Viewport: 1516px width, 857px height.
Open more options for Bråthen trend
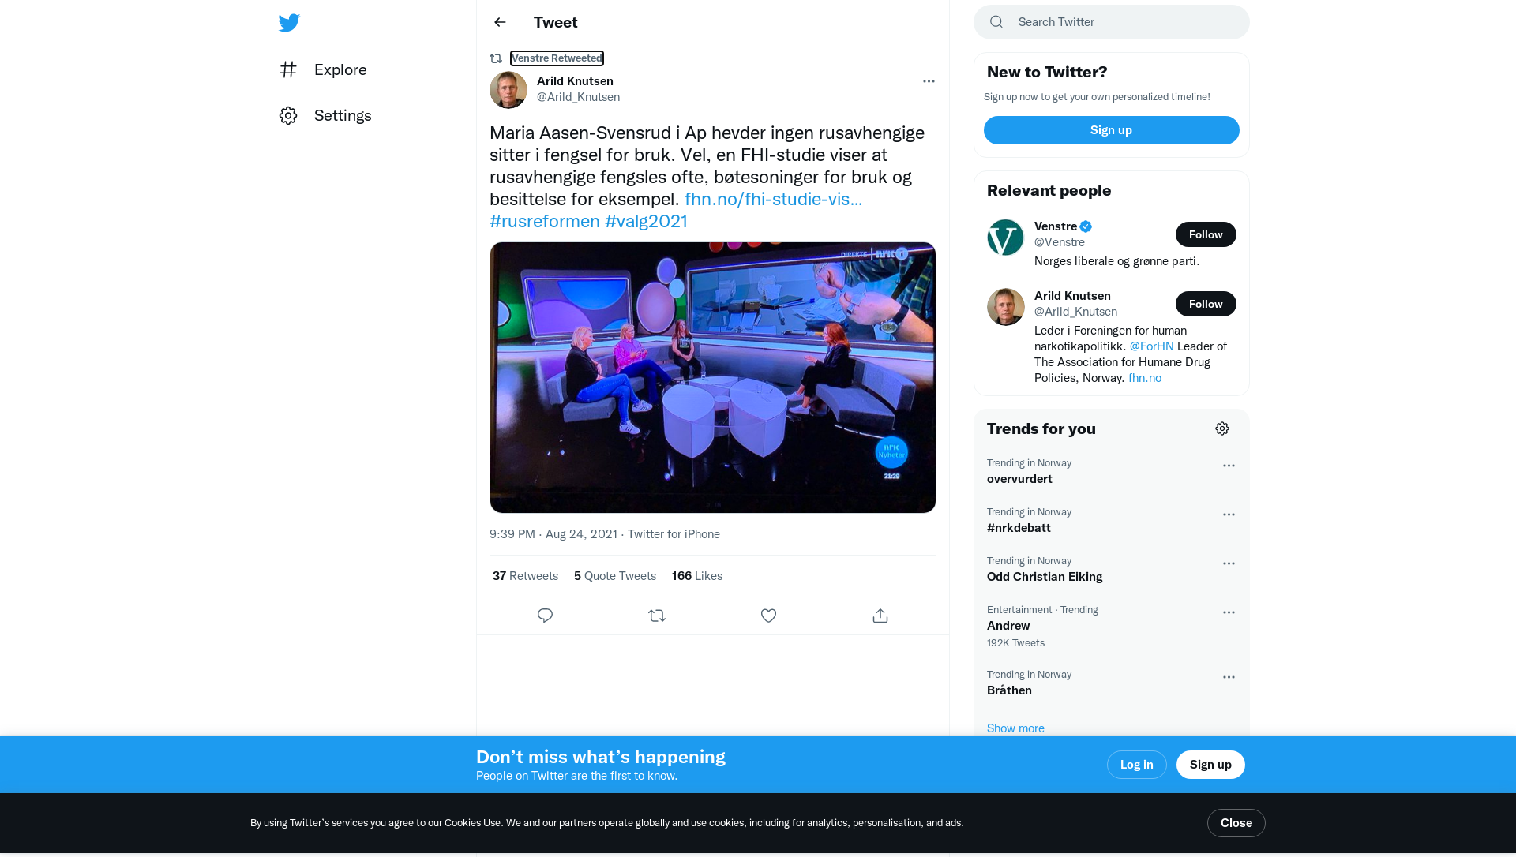[x=1229, y=677]
